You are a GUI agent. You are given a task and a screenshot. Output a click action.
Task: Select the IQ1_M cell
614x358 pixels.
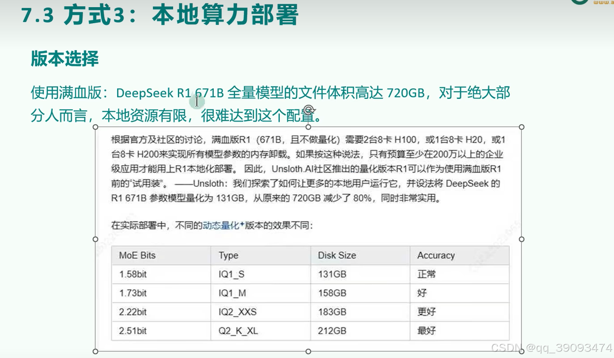(261, 293)
